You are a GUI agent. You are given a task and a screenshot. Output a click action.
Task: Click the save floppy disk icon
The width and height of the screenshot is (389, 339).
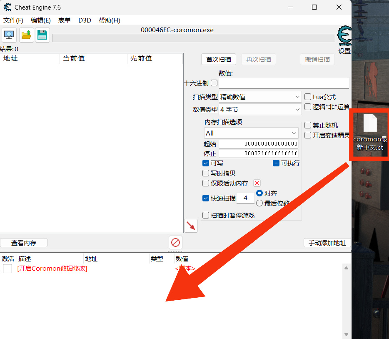[42, 35]
